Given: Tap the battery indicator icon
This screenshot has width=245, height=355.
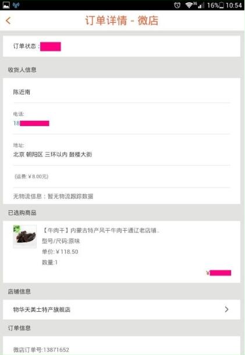Looking at the screenshot, I should (221, 5).
